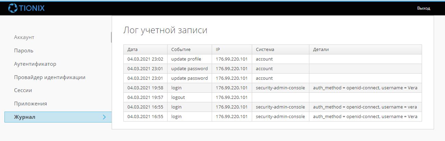Select the update profile event row
This screenshot has width=445, height=141.
[186, 59]
